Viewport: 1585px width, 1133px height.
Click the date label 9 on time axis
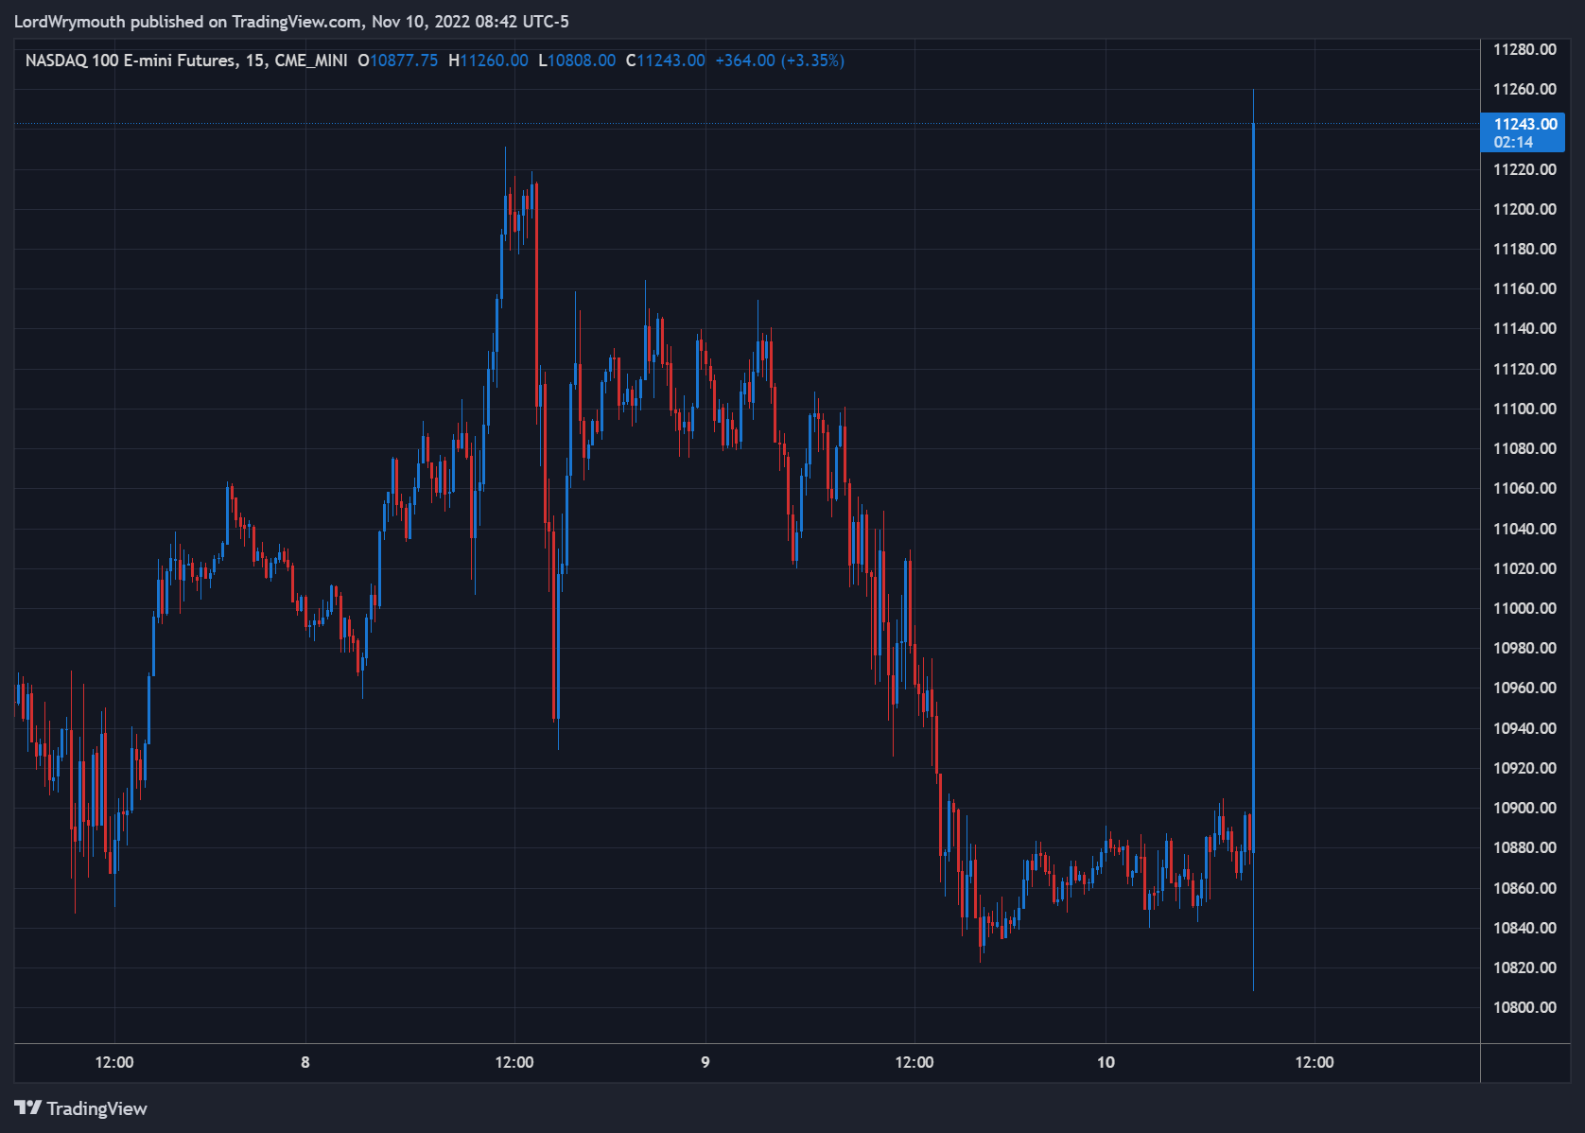coord(705,1062)
